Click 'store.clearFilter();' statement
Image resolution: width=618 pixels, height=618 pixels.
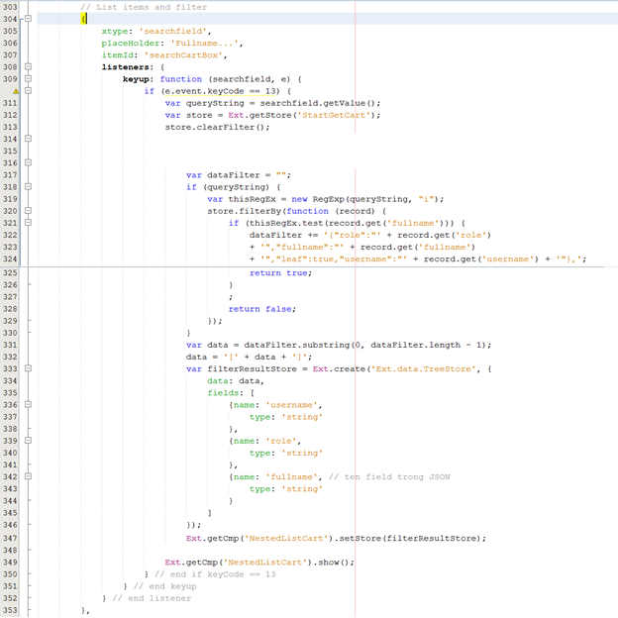point(217,128)
